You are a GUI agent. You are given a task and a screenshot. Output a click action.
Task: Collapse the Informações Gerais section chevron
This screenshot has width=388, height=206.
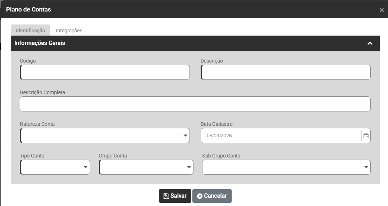point(370,43)
